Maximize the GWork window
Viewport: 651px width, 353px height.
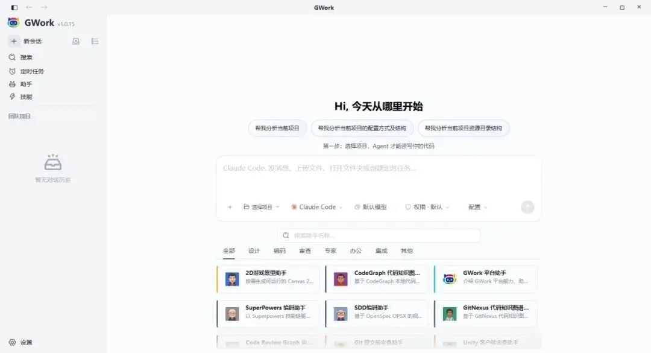pyautogui.click(x=622, y=7)
